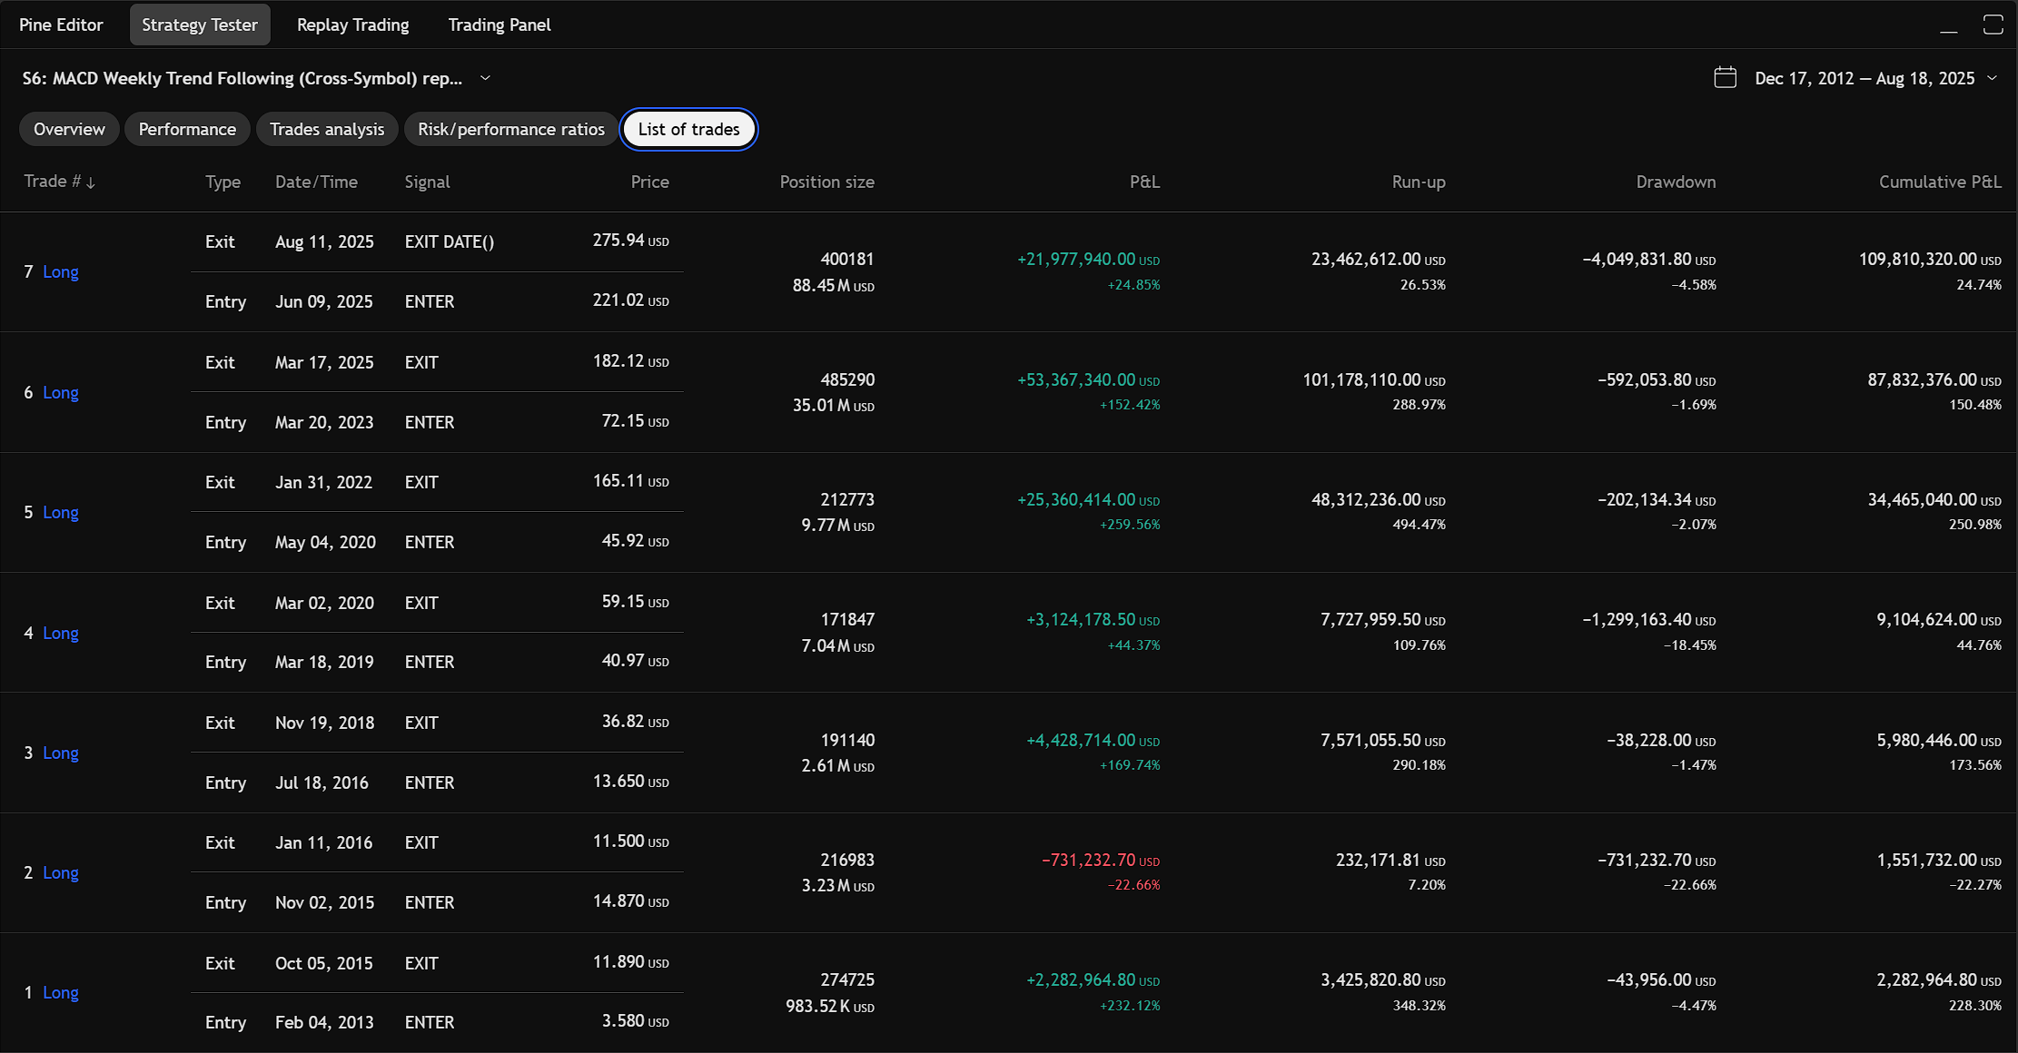Switch to the Pine Editor tab
The height and width of the screenshot is (1053, 2018).
coord(61,25)
